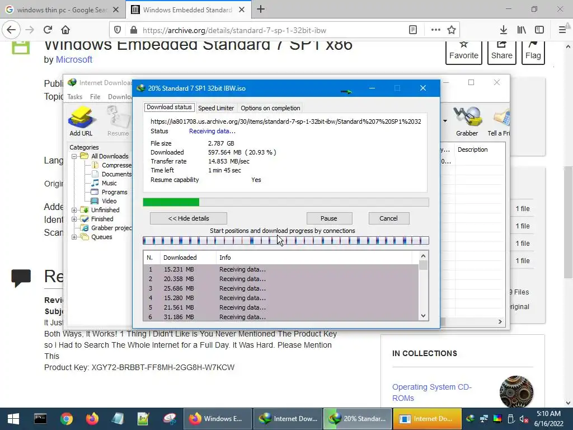Select connection row 3 with 25.686 MB

coord(281,288)
